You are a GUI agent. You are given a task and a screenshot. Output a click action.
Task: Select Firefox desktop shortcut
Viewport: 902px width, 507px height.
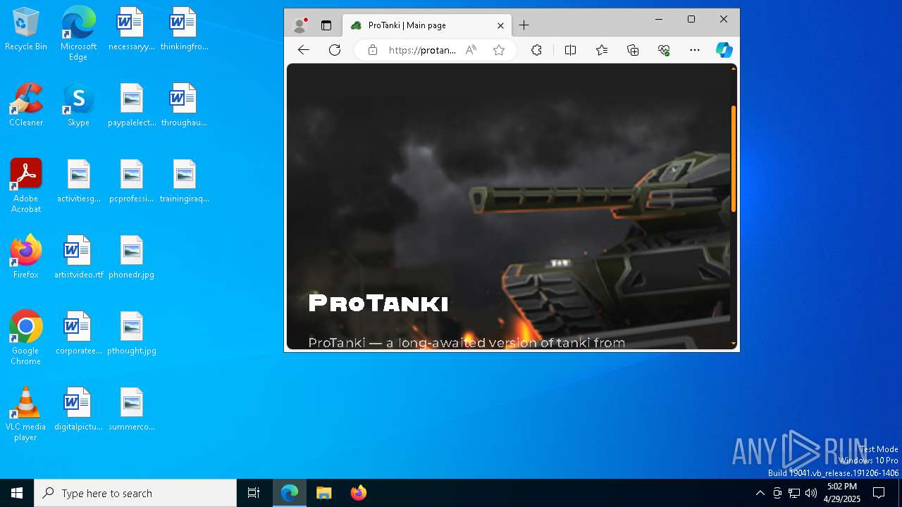coord(26,256)
